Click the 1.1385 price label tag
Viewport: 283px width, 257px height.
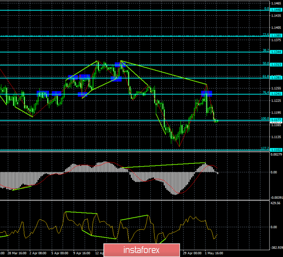[x=276, y=36]
